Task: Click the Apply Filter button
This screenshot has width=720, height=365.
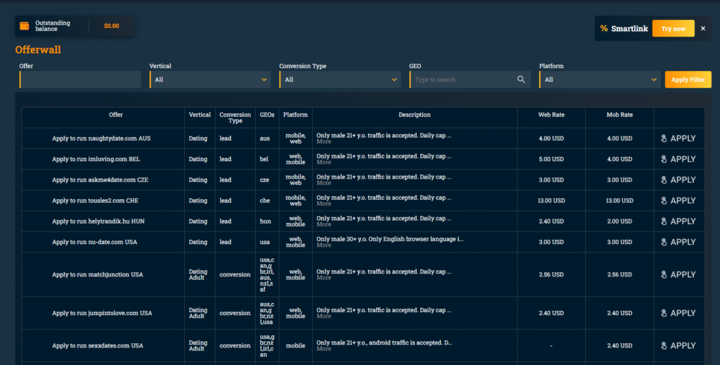Action: pos(688,79)
